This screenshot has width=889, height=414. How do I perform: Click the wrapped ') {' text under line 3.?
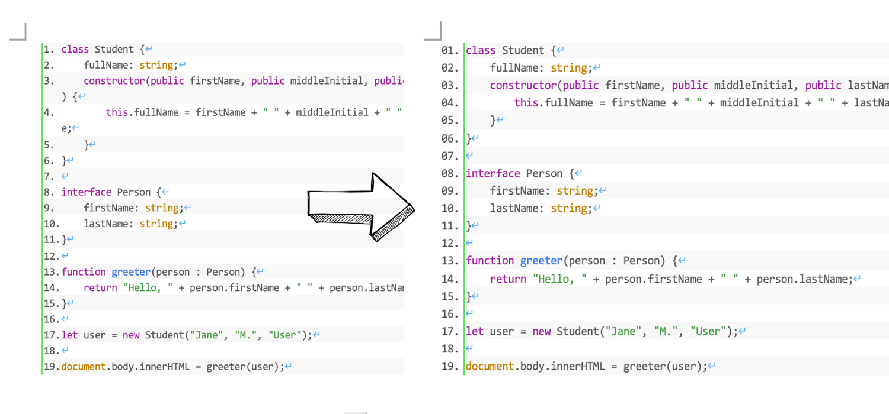point(69,96)
